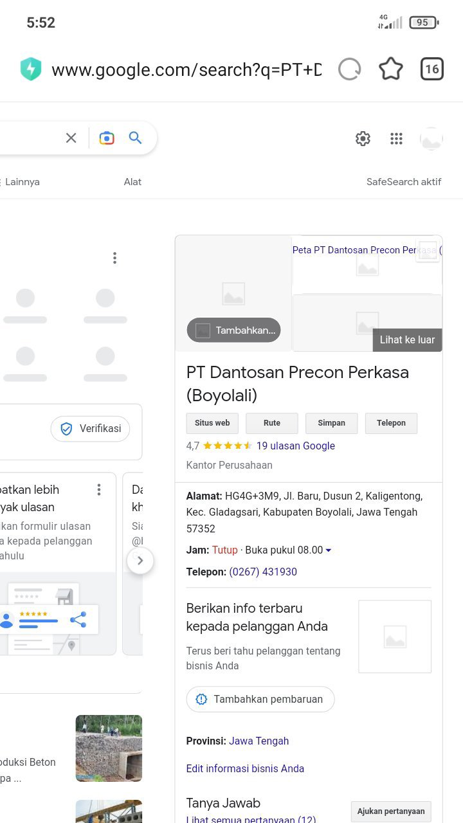Image resolution: width=463 pixels, height=823 pixels.
Task: Click Tambahkan pembaruan button
Action: 260,699
